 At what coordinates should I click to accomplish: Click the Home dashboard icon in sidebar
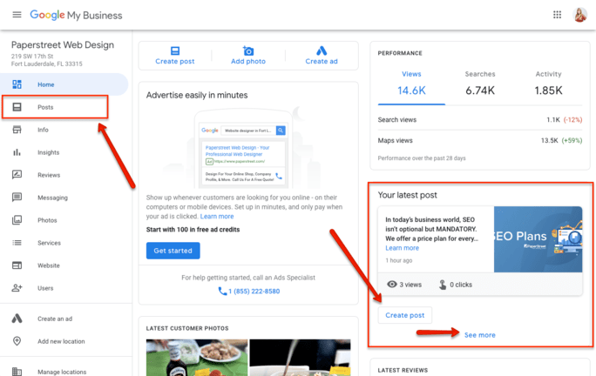(x=17, y=84)
